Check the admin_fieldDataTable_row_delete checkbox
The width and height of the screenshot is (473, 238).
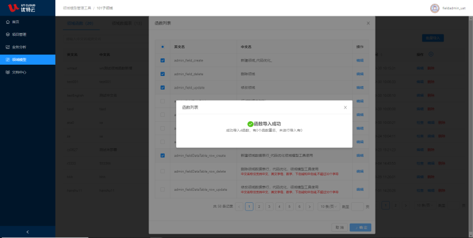162,171
